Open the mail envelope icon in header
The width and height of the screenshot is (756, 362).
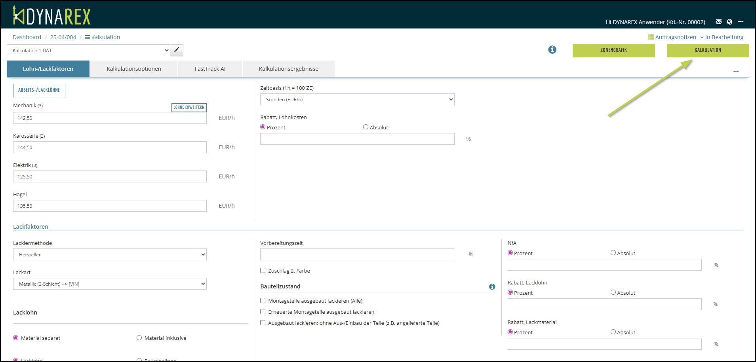[719, 22]
